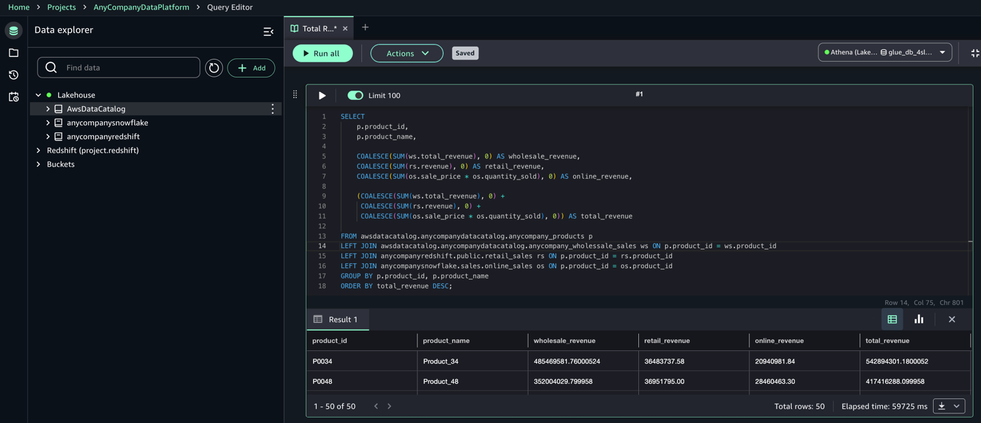981x423 pixels.
Task: Switch results to chart view
Action: point(919,319)
